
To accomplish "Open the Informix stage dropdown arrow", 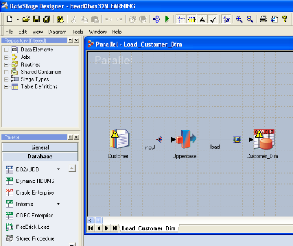I will [59, 204].
